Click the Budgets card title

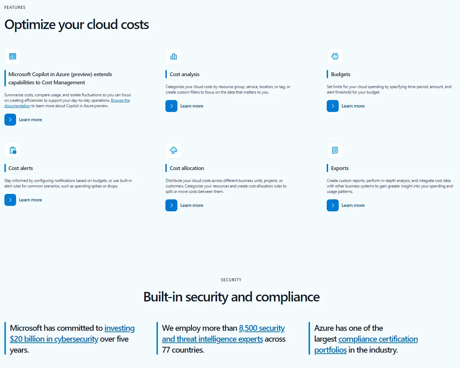tap(341, 74)
